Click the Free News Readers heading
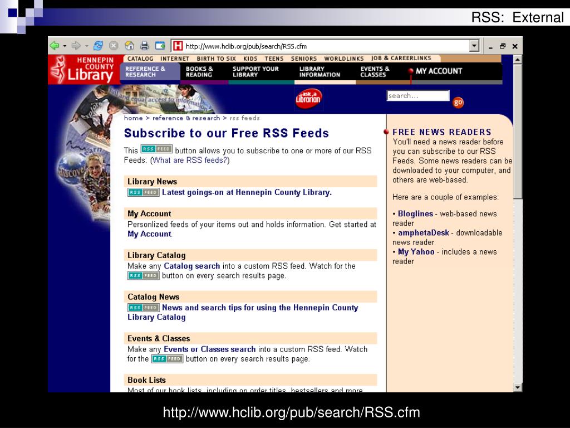Viewport: 570px width, 428px height. point(441,132)
